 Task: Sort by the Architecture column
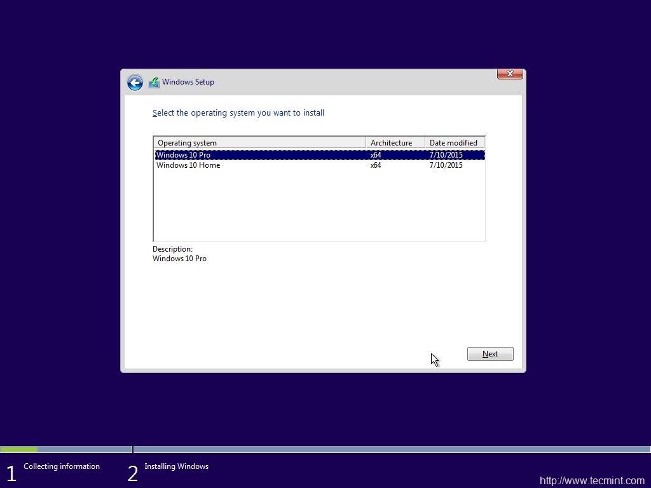[393, 142]
